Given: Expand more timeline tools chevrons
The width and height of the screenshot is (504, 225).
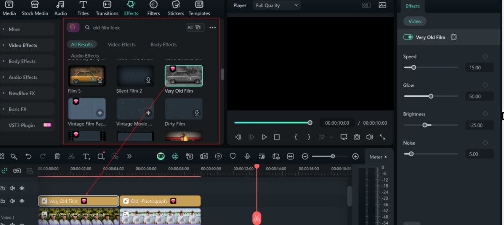Looking at the screenshot, I should tap(129, 156).
